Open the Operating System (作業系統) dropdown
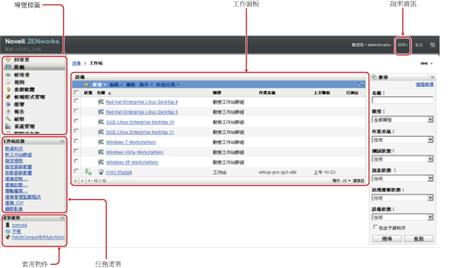Viewport: 463px width, 268px height. click(403, 140)
